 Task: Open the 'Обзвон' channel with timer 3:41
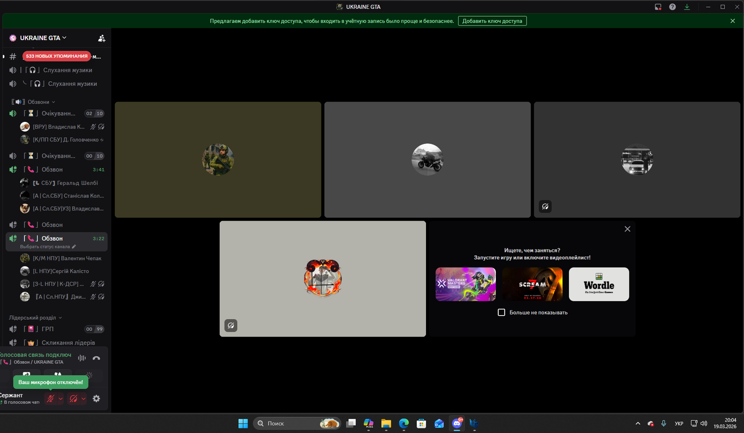56,169
